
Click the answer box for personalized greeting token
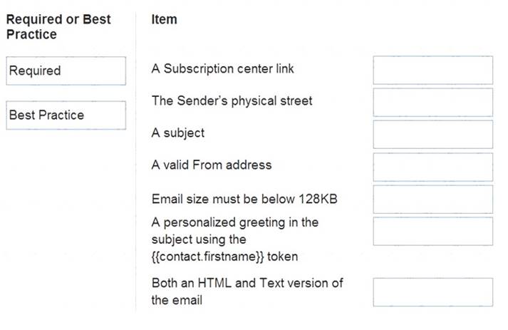coord(433,231)
